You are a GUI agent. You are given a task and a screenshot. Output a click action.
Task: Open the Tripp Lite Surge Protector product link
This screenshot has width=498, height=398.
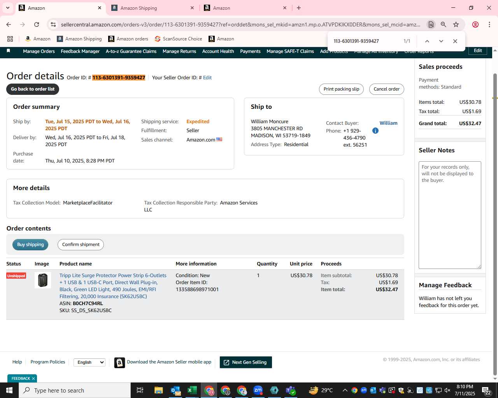(x=113, y=286)
